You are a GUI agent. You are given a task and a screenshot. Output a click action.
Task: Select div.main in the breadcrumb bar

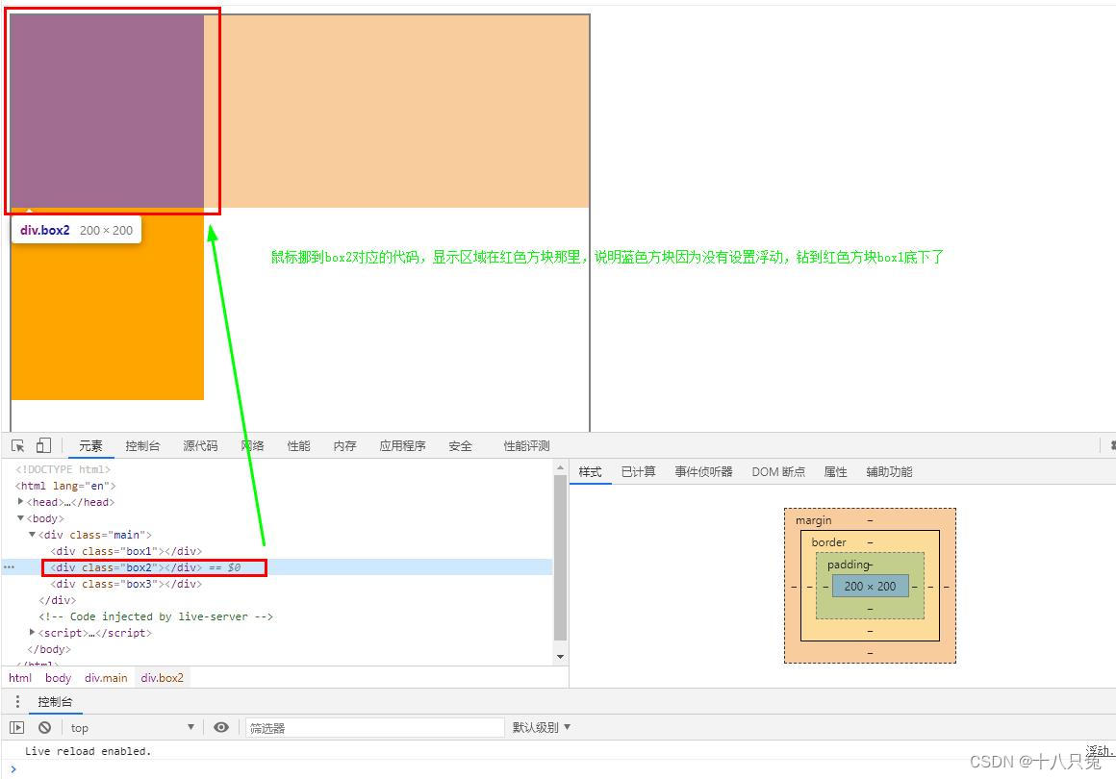(106, 678)
